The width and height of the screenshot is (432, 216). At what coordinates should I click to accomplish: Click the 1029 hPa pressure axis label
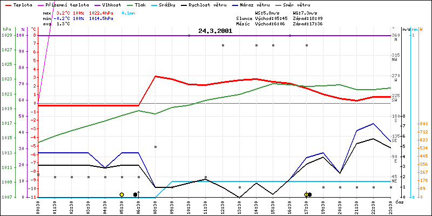[6, 35]
